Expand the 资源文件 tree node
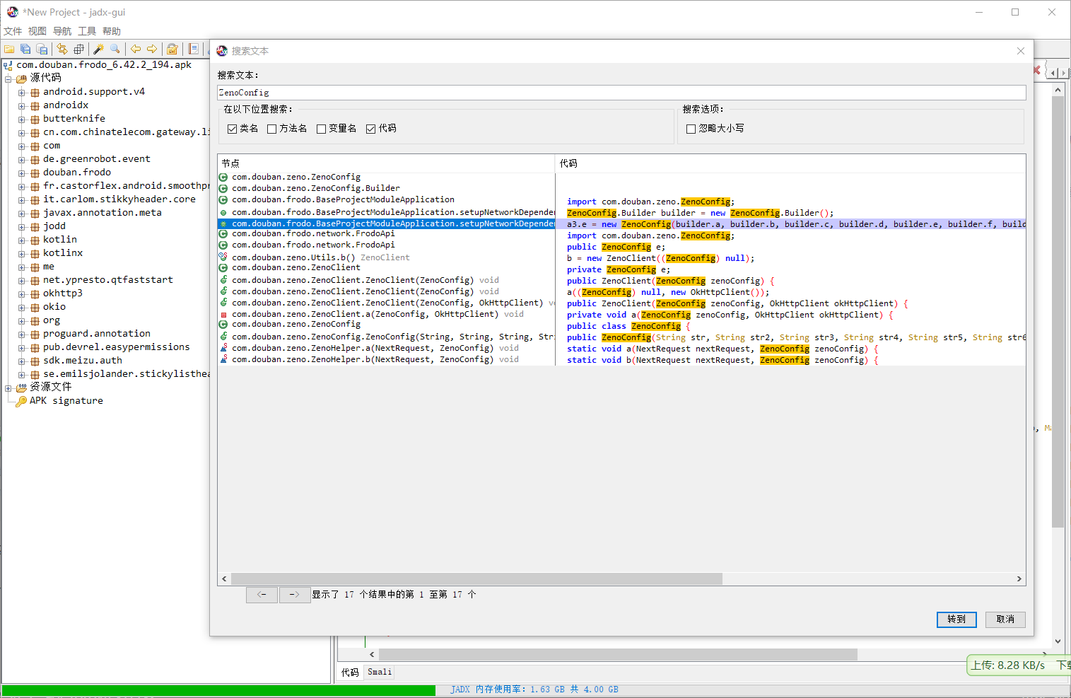Viewport: 1071px width, 698px height. 8,388
